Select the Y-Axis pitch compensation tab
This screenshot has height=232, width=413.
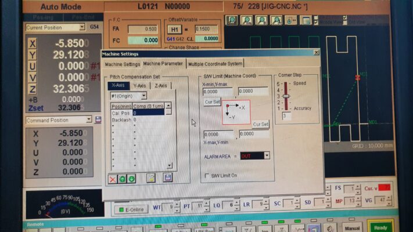[x=140, y=85]
